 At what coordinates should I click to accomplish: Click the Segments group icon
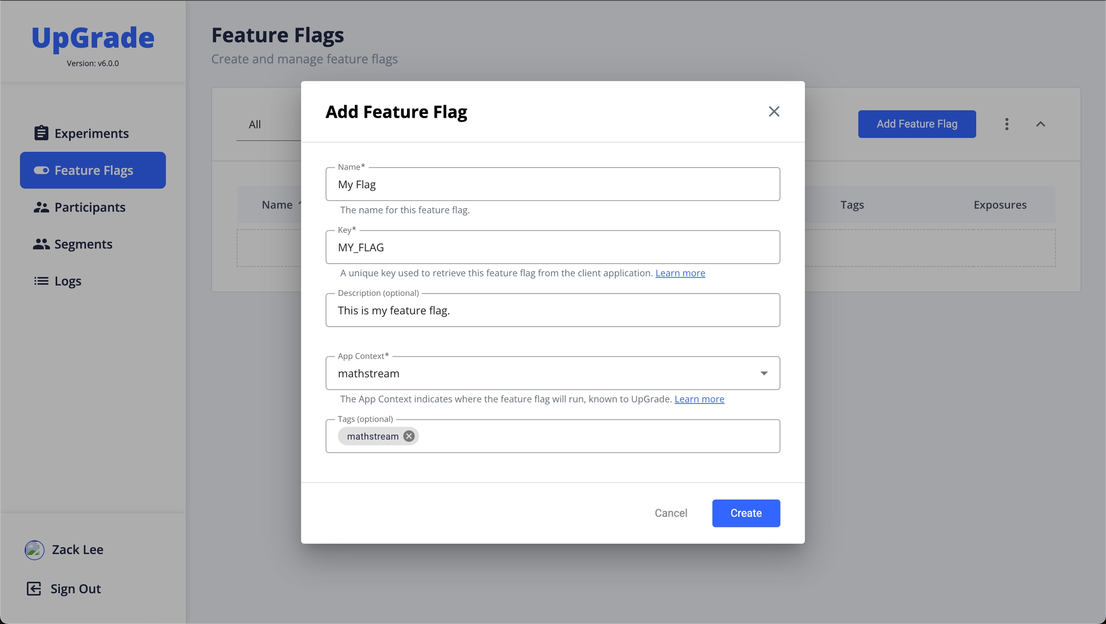point(41,244)
